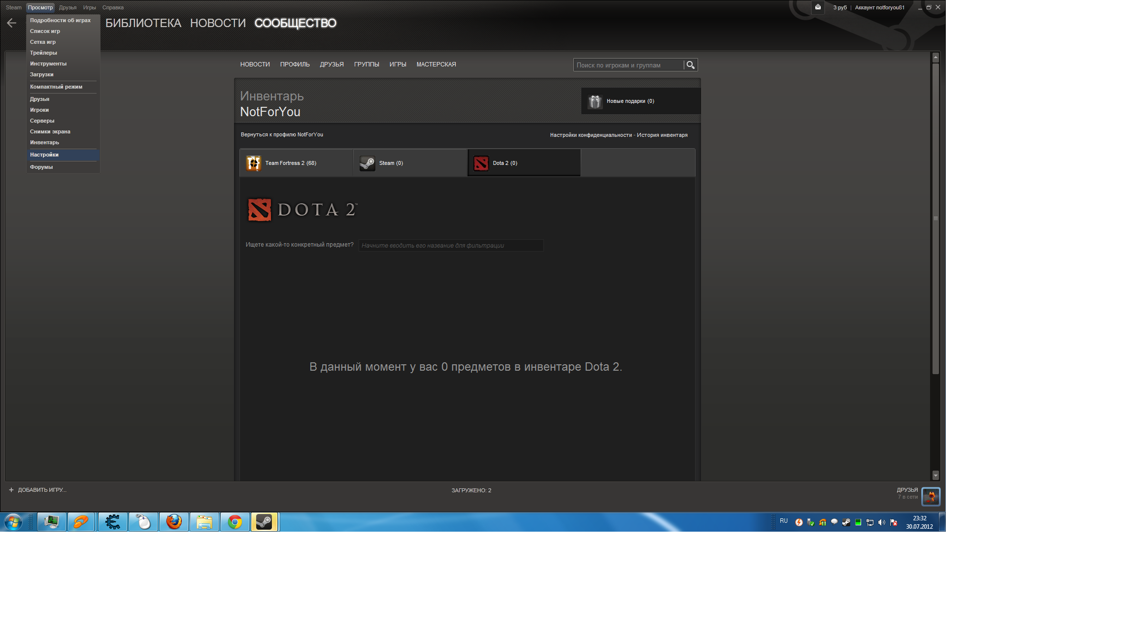Select Настройки in the Просмотр menu
Screen dimensions: 1135x638
tap(63, 155)
